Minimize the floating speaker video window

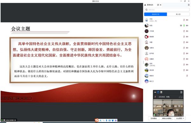[x=155, y=92]
